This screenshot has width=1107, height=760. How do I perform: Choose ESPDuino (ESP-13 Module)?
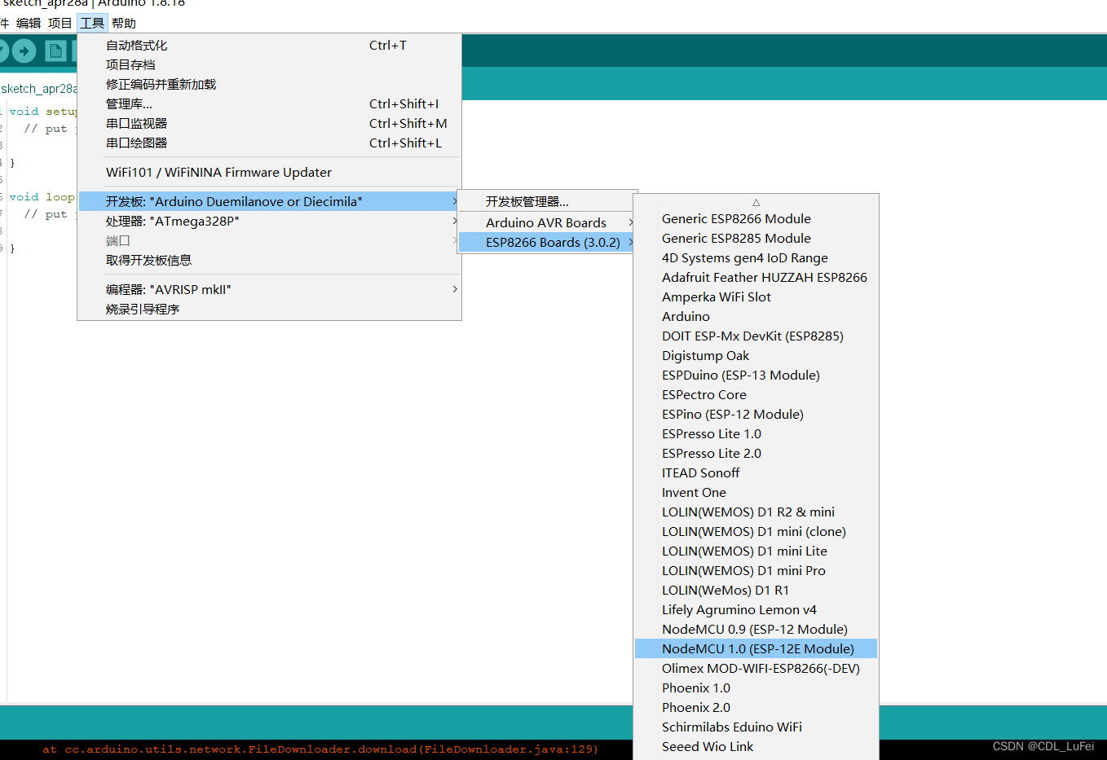point(756,376)
